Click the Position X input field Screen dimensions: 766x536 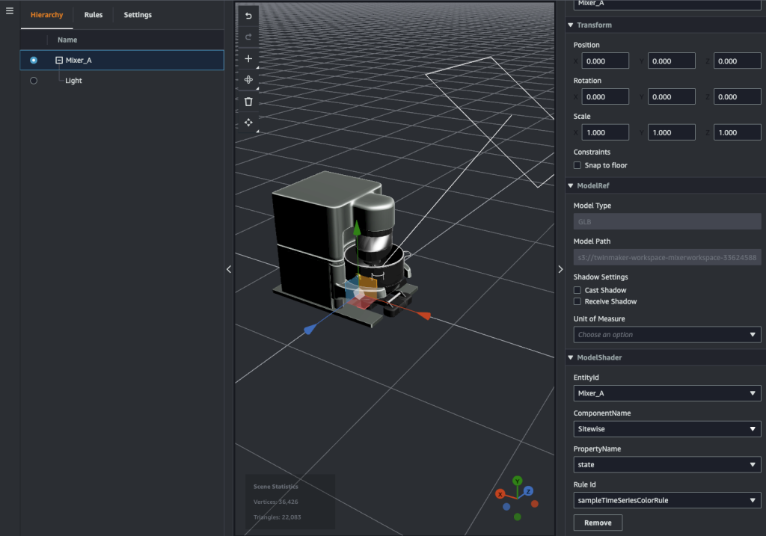[x=605, y=61]
